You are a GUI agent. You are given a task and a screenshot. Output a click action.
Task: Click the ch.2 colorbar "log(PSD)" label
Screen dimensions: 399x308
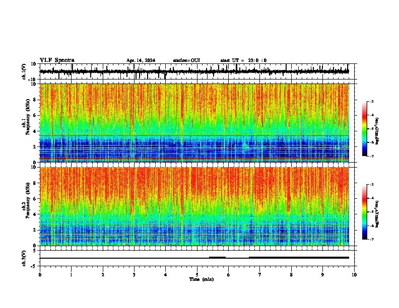coord(377,214)
